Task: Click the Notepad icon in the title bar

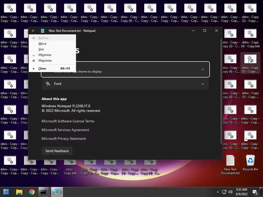Action: tap(43, 31)
